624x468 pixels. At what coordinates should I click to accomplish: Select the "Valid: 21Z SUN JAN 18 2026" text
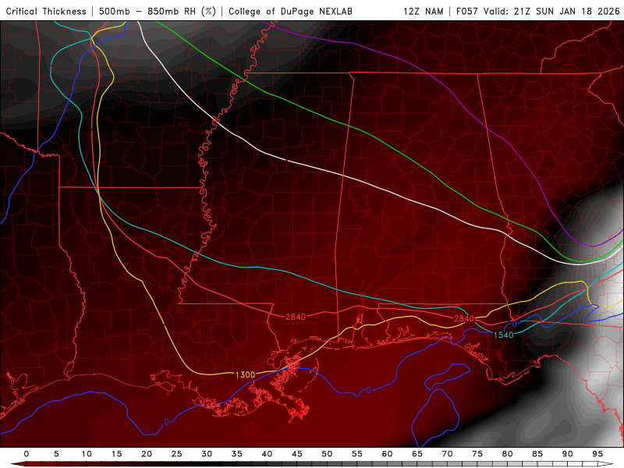(551, 12)
